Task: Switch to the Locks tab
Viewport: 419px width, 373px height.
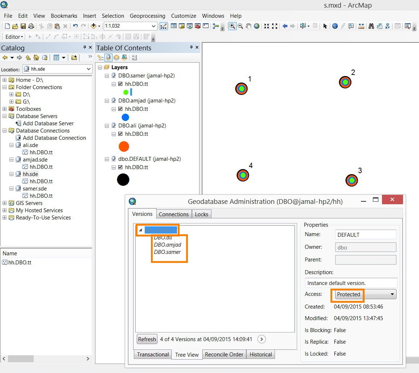Action: pos(201,214)
